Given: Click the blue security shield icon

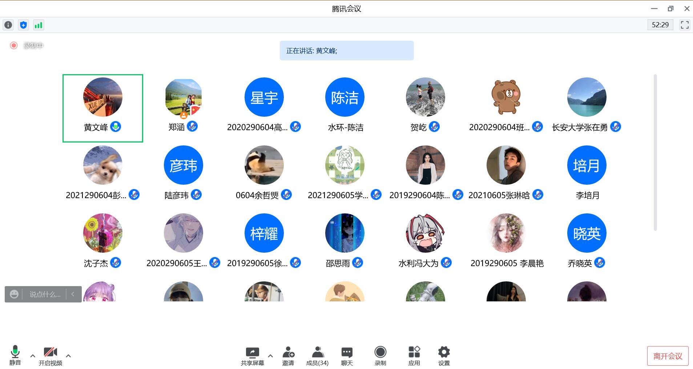Looking at the screenshot, I should tap(23, 25).
